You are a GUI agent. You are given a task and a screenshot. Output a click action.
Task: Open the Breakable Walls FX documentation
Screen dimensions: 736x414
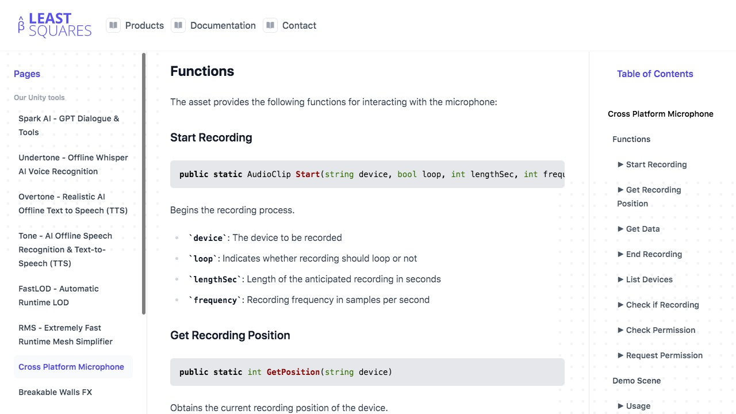point(55,392)
